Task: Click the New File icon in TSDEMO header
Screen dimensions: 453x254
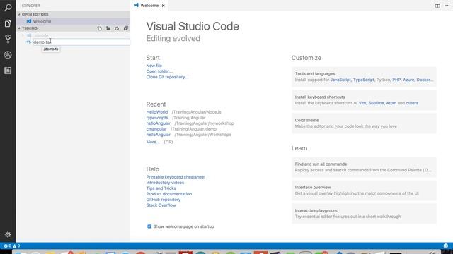Action: click(100, 28)
